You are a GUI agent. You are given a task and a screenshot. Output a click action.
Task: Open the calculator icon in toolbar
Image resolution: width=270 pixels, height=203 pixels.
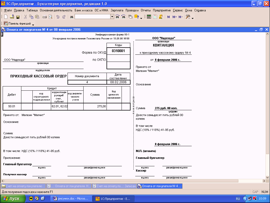[x=149, y=17]
